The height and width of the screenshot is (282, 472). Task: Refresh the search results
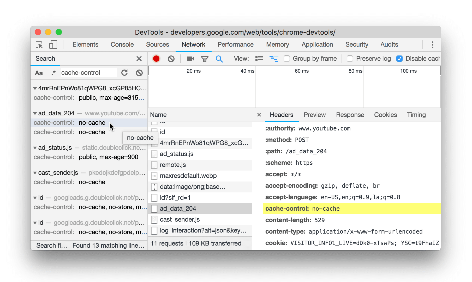click(124, 73)
